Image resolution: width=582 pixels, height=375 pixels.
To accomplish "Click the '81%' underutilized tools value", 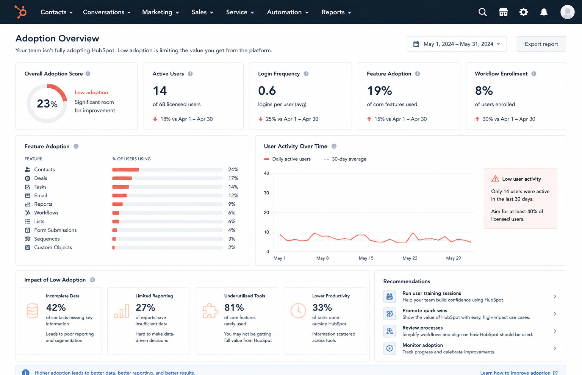I will 234,308.
